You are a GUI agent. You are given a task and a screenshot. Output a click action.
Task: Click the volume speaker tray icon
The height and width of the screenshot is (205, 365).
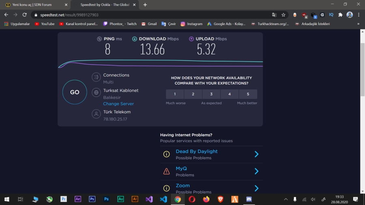click(x=313, y=199)
